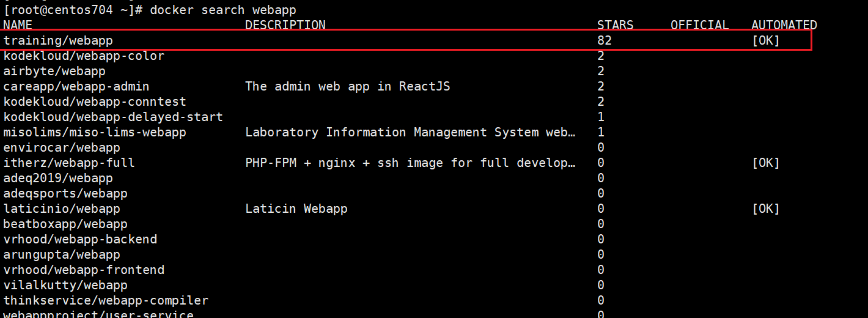Select thinkservice/webapp-compiler entry
This screenshot has width=868, height=318.
tap(106, 301)
